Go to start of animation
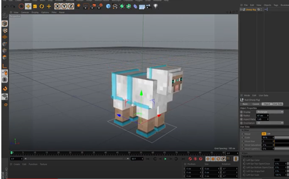Image resolution: width=289 pixels, height=179 pixels. click(148, 159)
